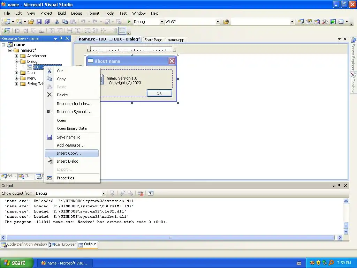Viewport: 357px width, 268px height.
Task: Open the Command Window toolbar icon
Action: pos(341,22)
